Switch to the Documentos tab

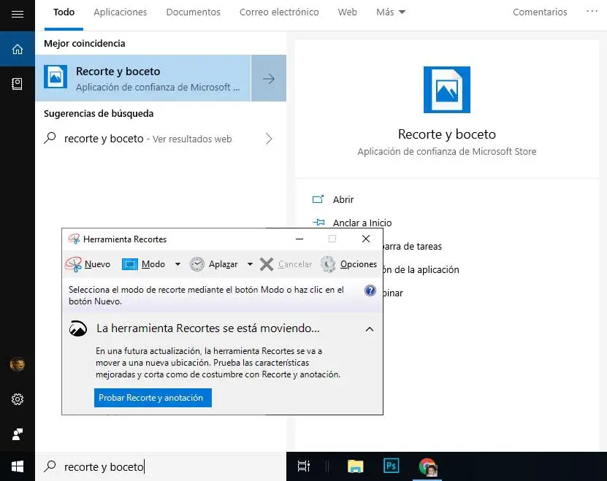click(x=193, y=12)
